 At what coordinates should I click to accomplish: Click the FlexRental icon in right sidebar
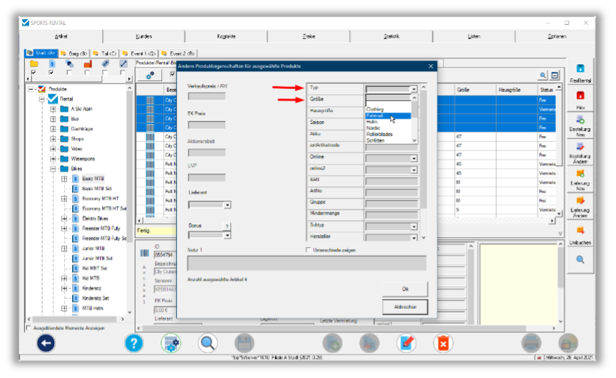pyautogui.click(x=580, y=70)
